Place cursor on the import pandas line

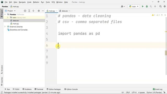point(79,34)
